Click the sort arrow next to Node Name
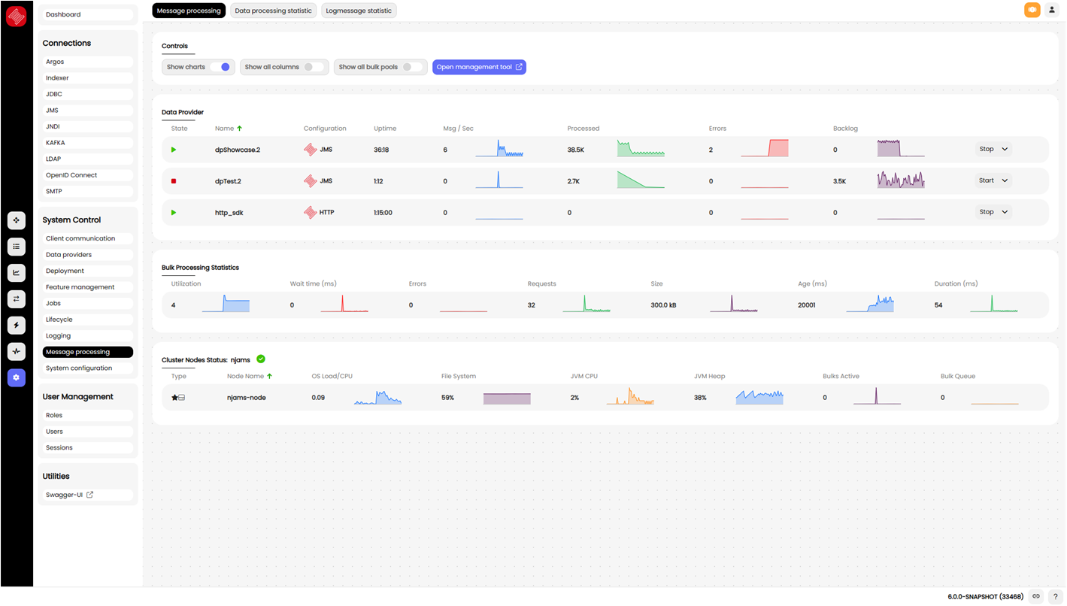This screenshot has width=1067, height=606. pos(269,376)
